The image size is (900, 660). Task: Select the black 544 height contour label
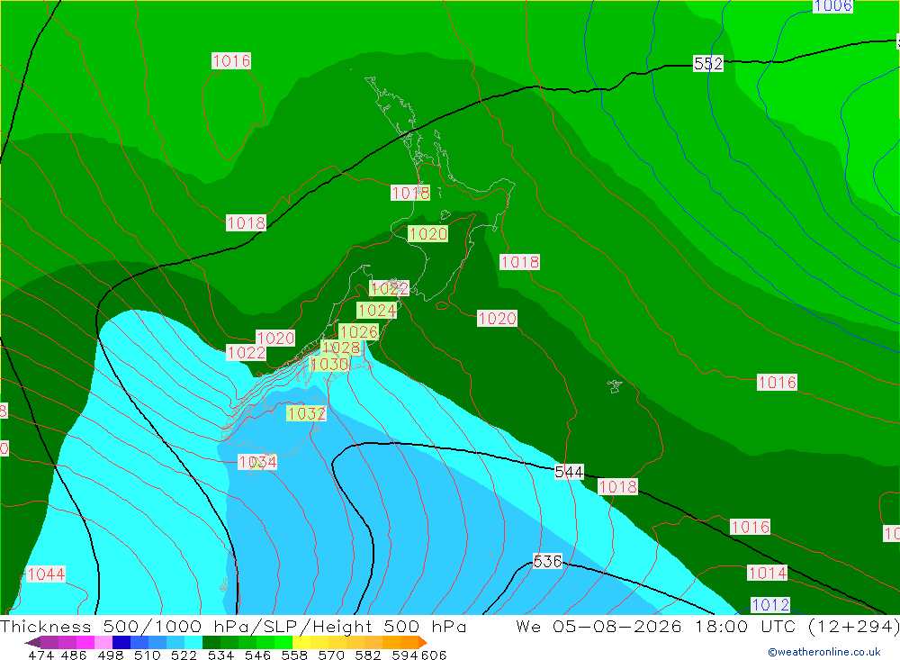coord(569,472)
